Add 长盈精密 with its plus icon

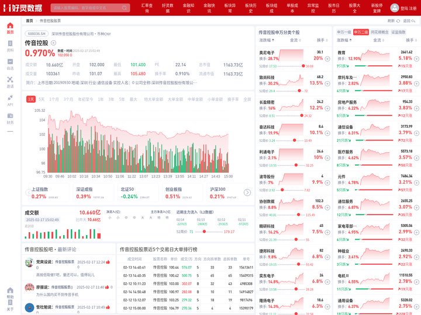point(327,108)
